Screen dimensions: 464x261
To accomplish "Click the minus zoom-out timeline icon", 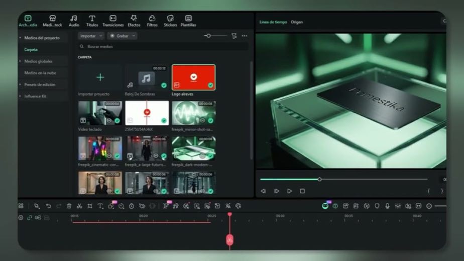I will [429, 206].
